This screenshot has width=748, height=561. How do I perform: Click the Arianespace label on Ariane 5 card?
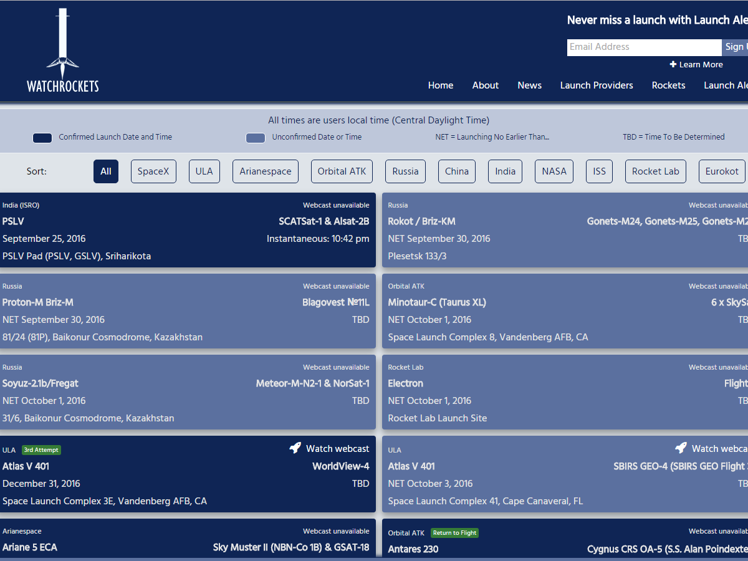tap(22, 531)
